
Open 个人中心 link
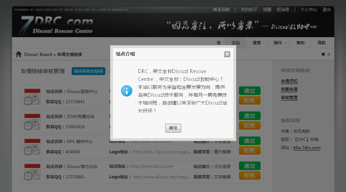tap(308, 10)
